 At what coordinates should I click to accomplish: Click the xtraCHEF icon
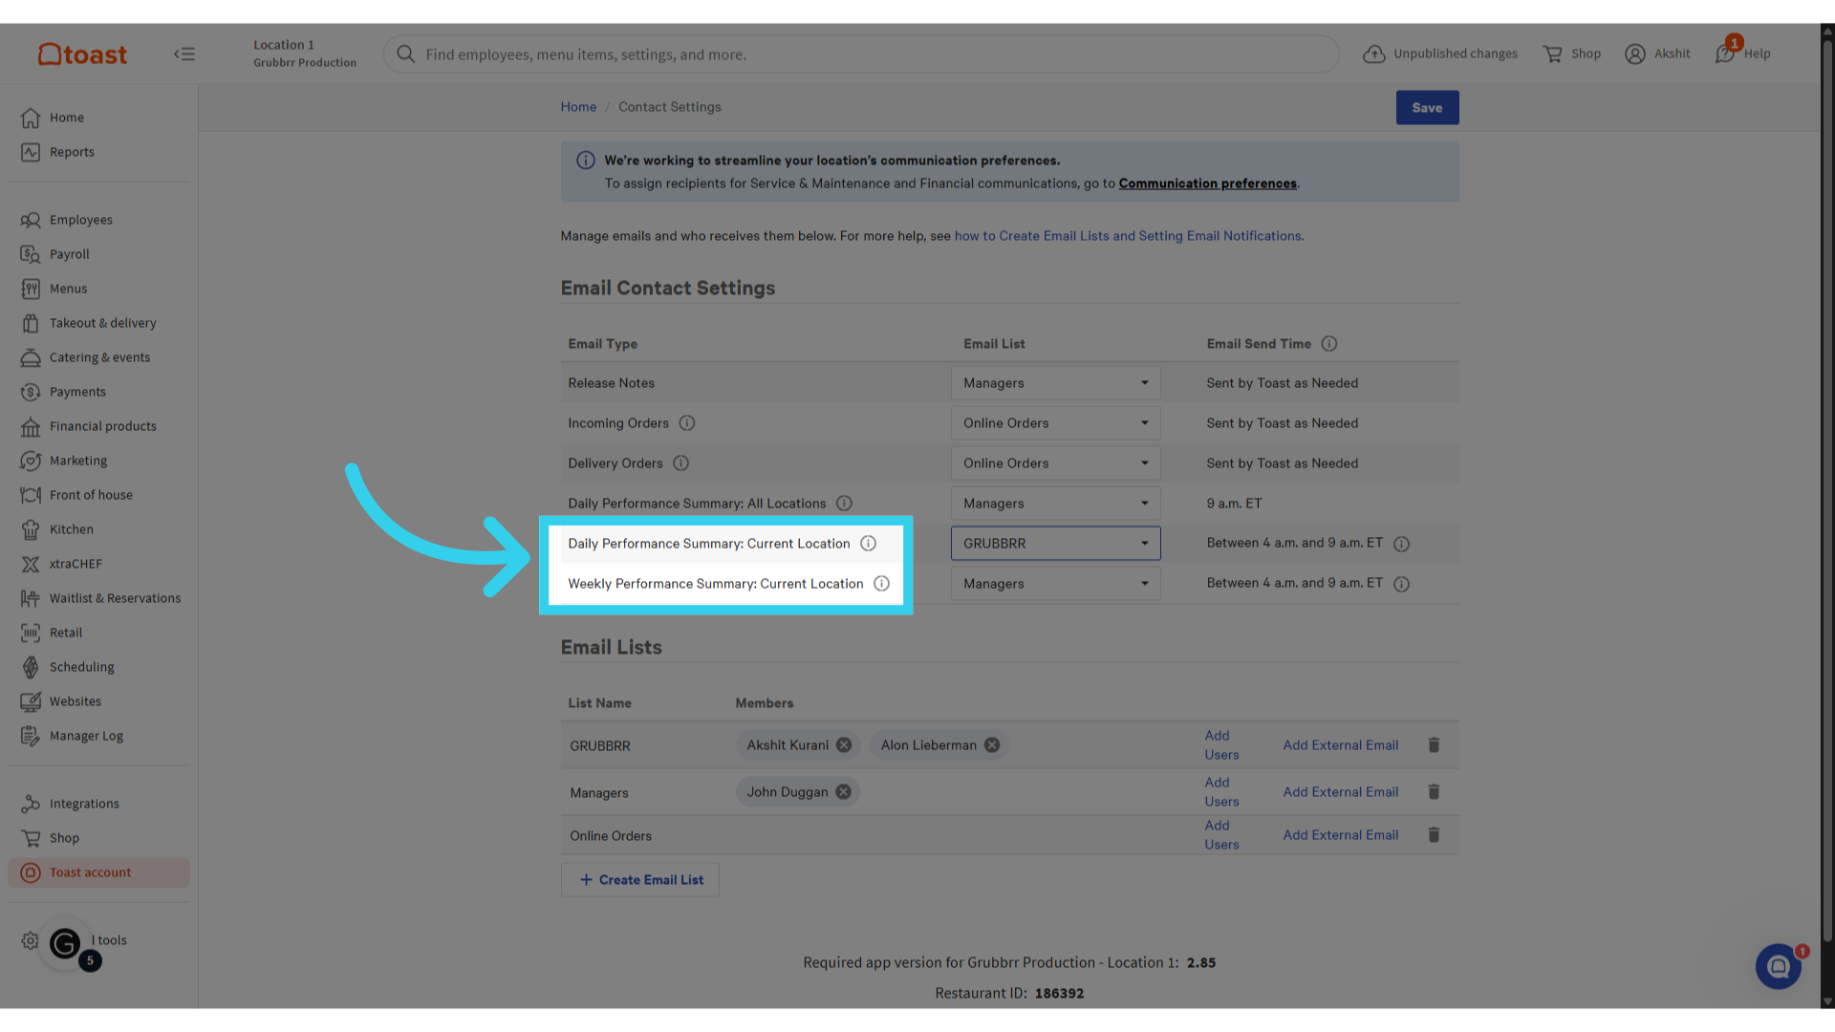click(x=31, y=564)
